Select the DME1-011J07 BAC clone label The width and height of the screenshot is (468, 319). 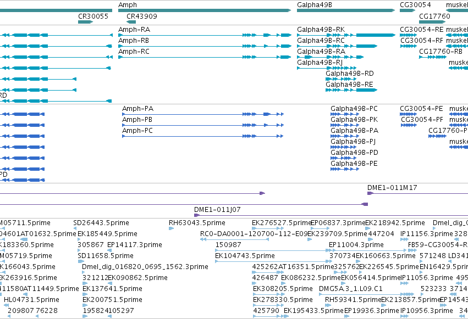pyautogui.click(x=217, y=210)
